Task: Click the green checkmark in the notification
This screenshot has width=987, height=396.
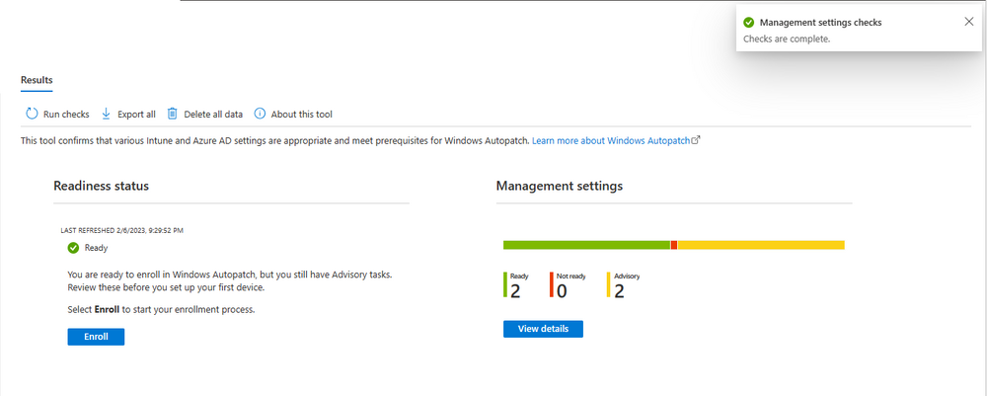Action: [x=748, y=23]
